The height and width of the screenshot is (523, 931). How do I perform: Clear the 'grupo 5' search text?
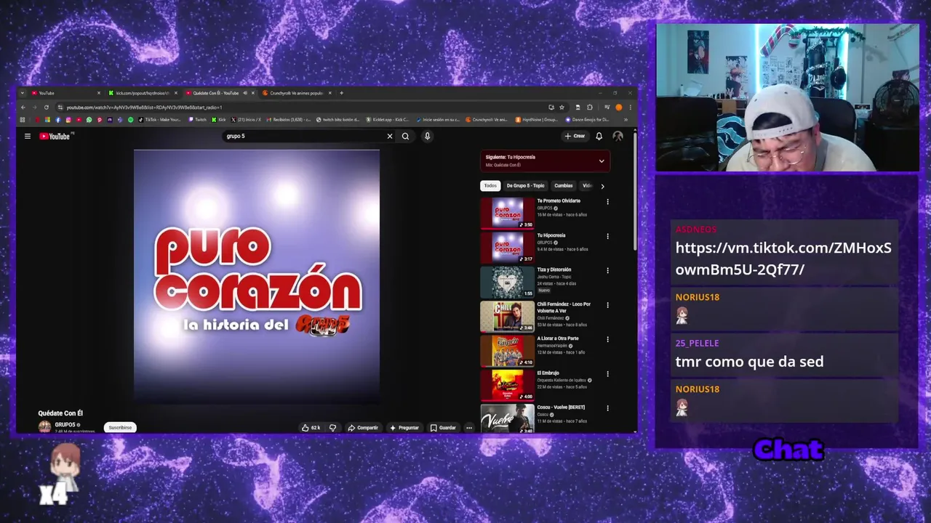390,136
